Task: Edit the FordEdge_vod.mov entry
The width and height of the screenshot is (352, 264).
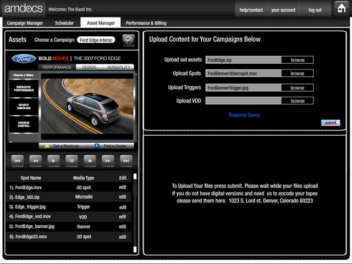Action: pyautogui.click(x=122, y=217)
